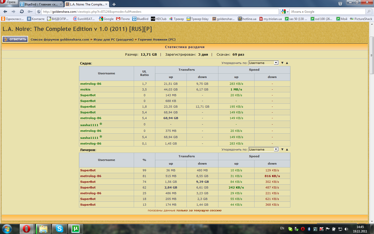This screenshot has height=234, width=374.
Task: Sort Личеров list descending with down arrow
Action: click(x=282, y=149)
